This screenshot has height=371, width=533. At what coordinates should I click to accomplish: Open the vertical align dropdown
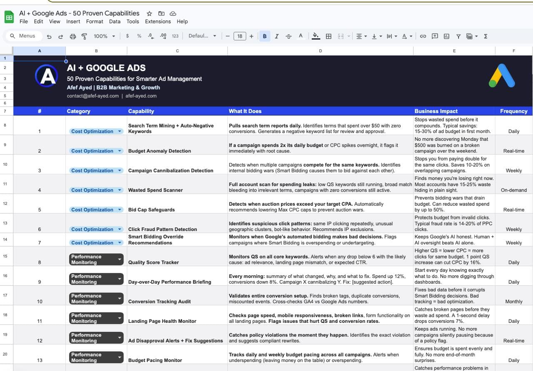pos(376,36)
